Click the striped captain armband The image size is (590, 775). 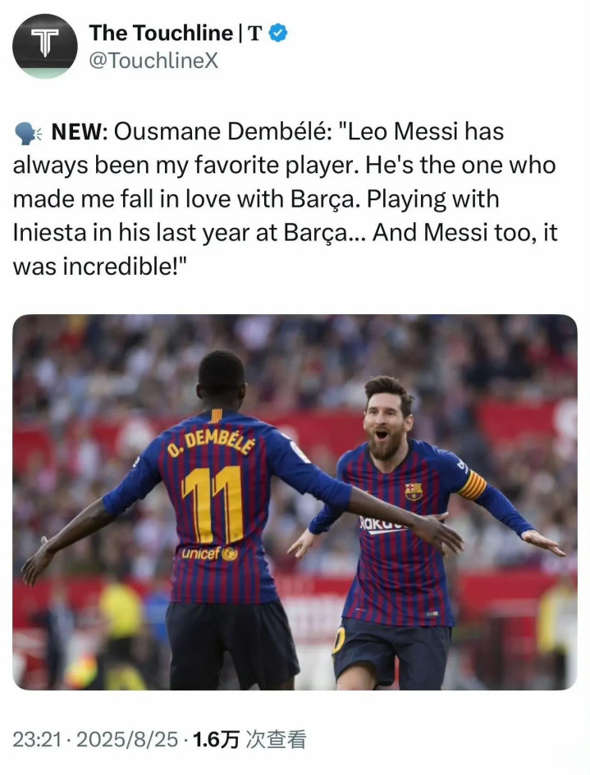(473, 486)
